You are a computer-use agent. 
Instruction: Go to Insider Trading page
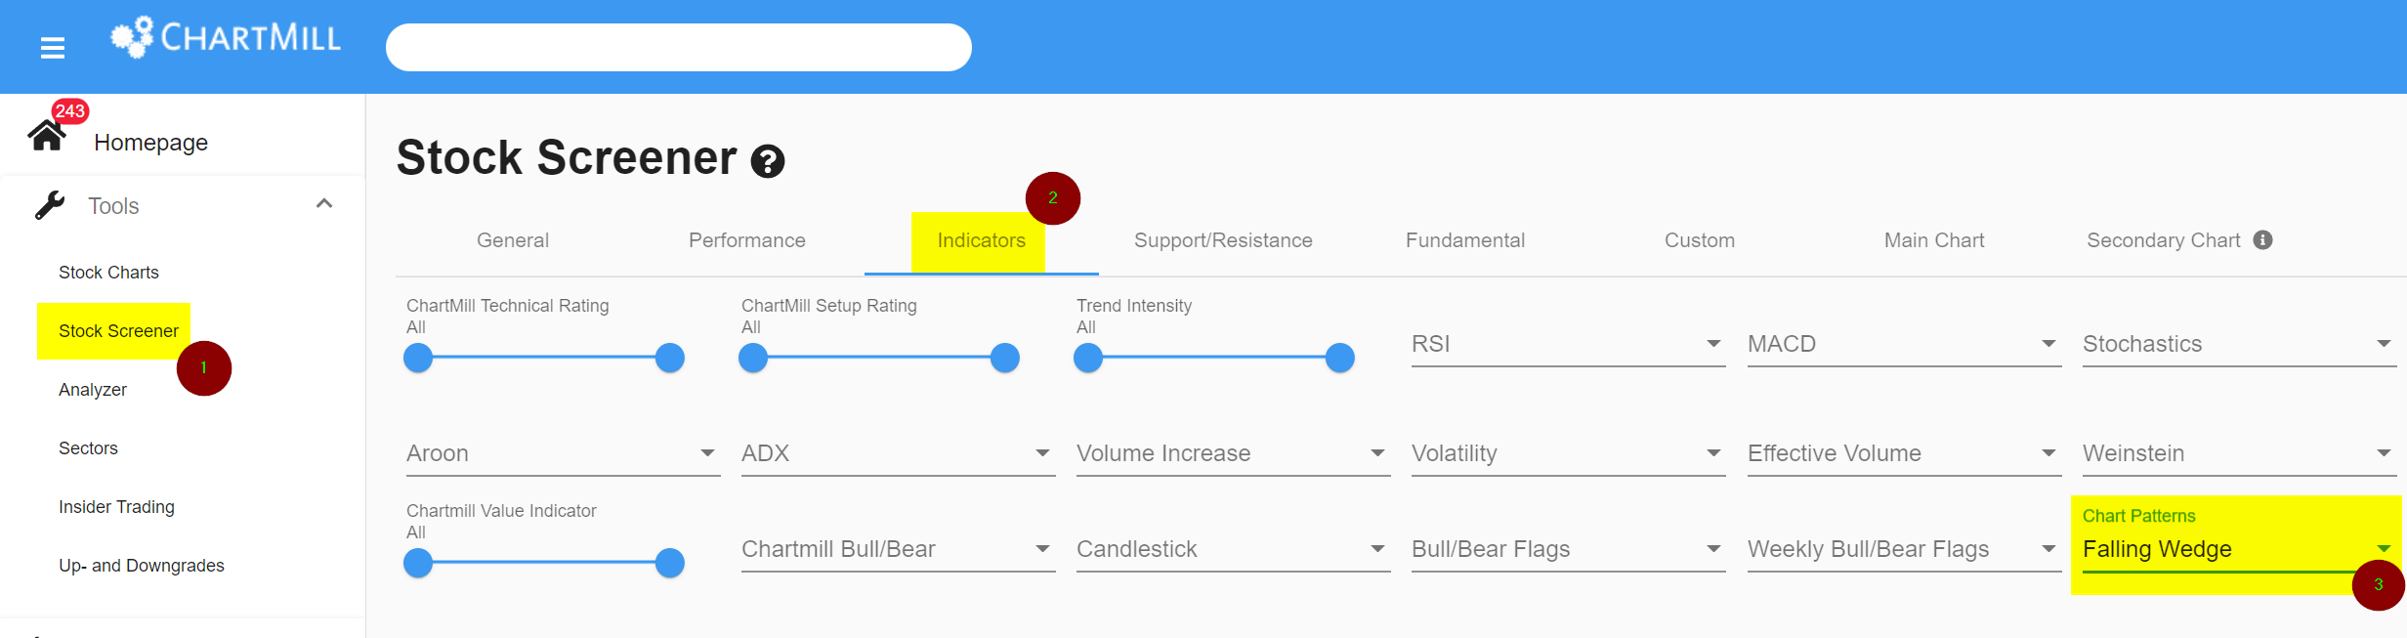pyautogui.click(x=116, y=507)
